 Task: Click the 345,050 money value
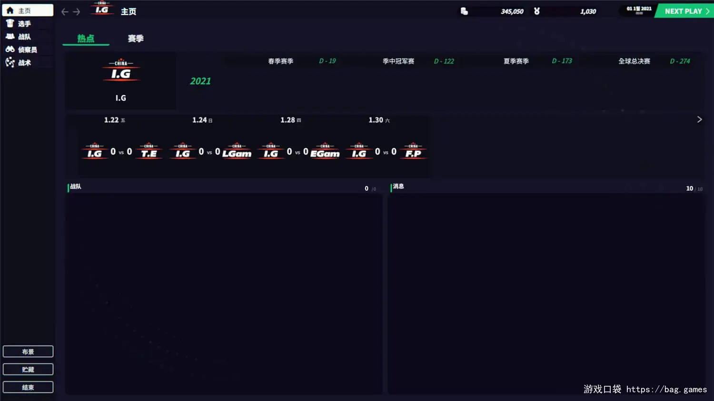pyautogui.click(x=512, y=11)
